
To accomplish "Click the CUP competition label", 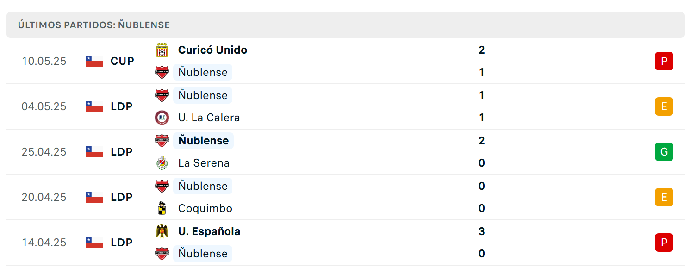I will pos(122,61).
